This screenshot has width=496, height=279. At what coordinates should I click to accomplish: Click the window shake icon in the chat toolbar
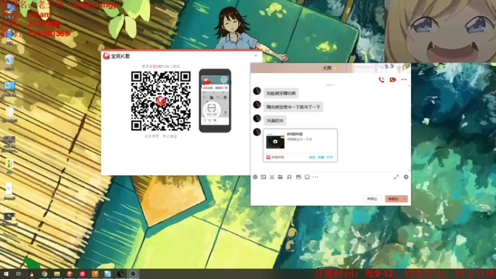(307, 177)
